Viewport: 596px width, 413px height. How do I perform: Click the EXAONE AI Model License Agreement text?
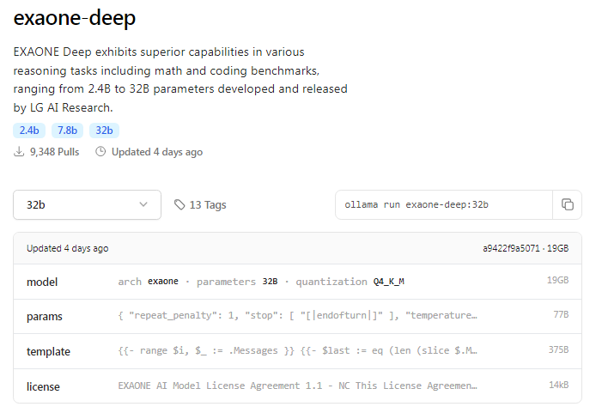(297, 386)
